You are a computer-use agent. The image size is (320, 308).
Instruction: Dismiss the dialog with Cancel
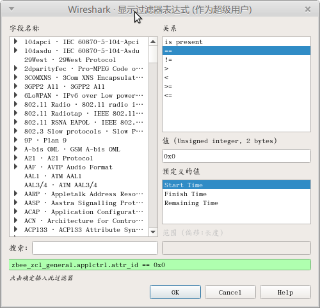230,292
